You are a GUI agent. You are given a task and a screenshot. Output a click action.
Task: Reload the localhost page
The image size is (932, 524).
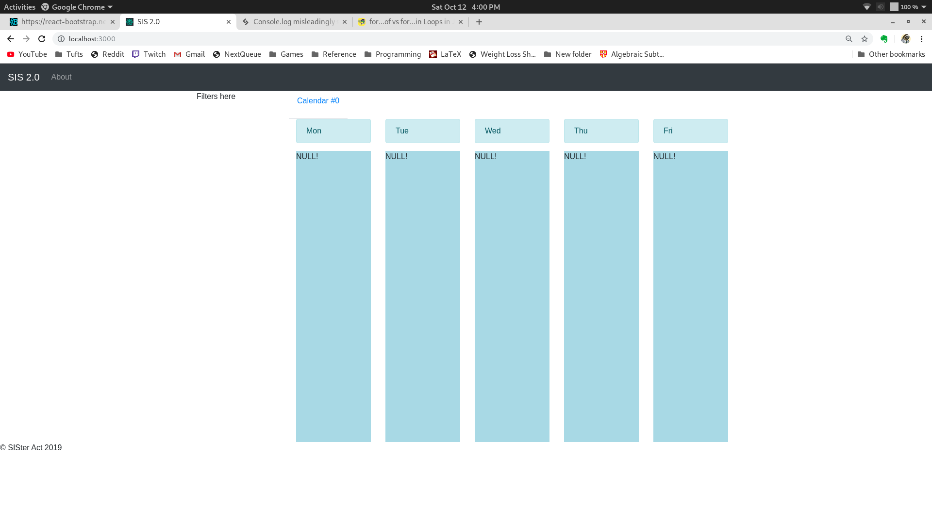click(x=42, y=39)
